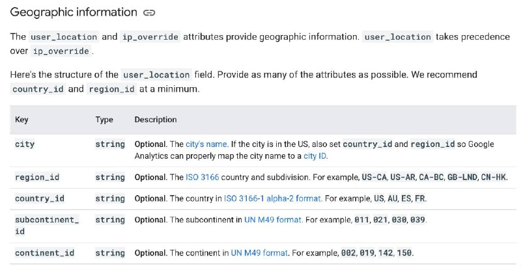Click the country_id key in table
The width and height of the screenshot is (521, 266).
pyautogui.click(x=40, y=198)
